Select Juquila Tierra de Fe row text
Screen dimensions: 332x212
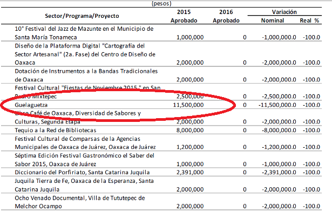84,185
